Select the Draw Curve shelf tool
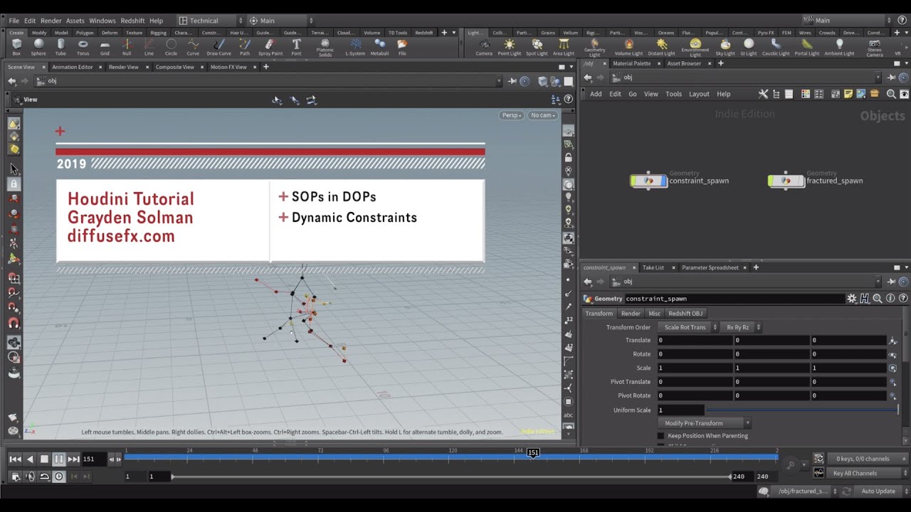Image resolution: width=911 pixels, height=512 pixels. click(x=218, y=47)
